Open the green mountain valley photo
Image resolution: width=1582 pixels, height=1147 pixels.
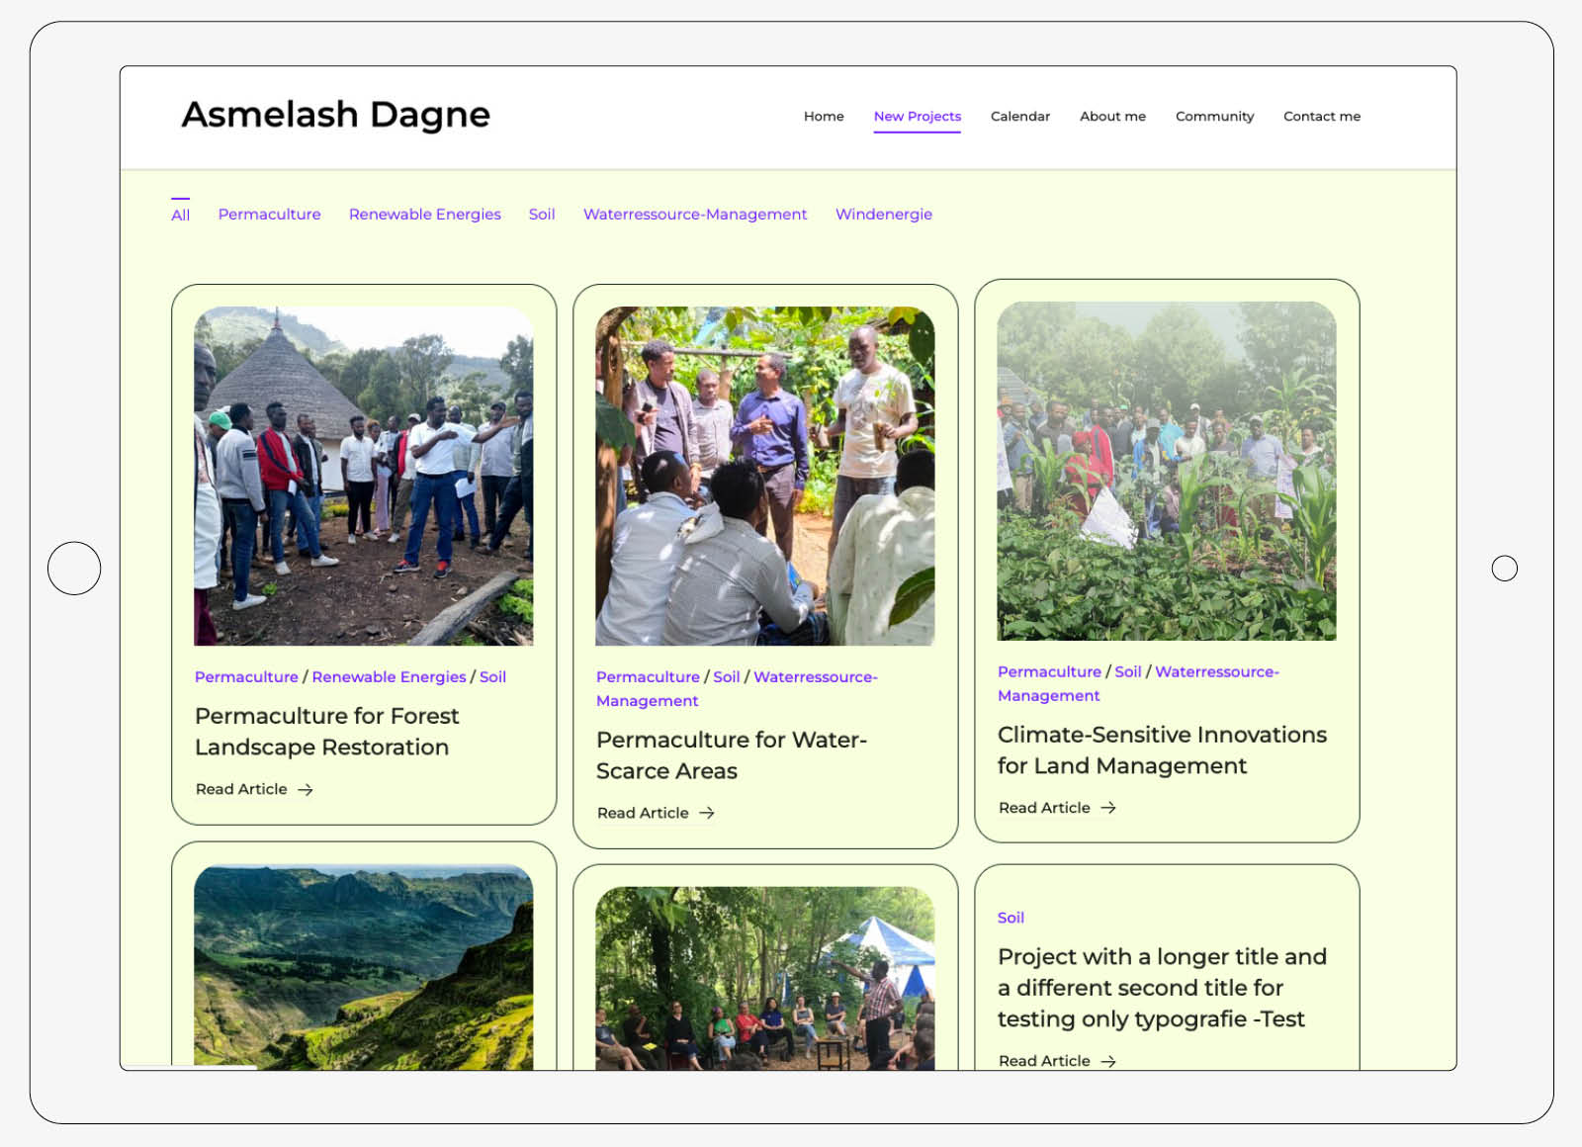(x=364, y=967)
